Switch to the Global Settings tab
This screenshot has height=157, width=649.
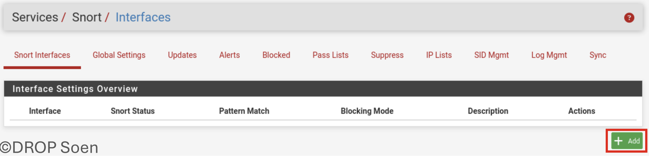[x=119, y=55]
